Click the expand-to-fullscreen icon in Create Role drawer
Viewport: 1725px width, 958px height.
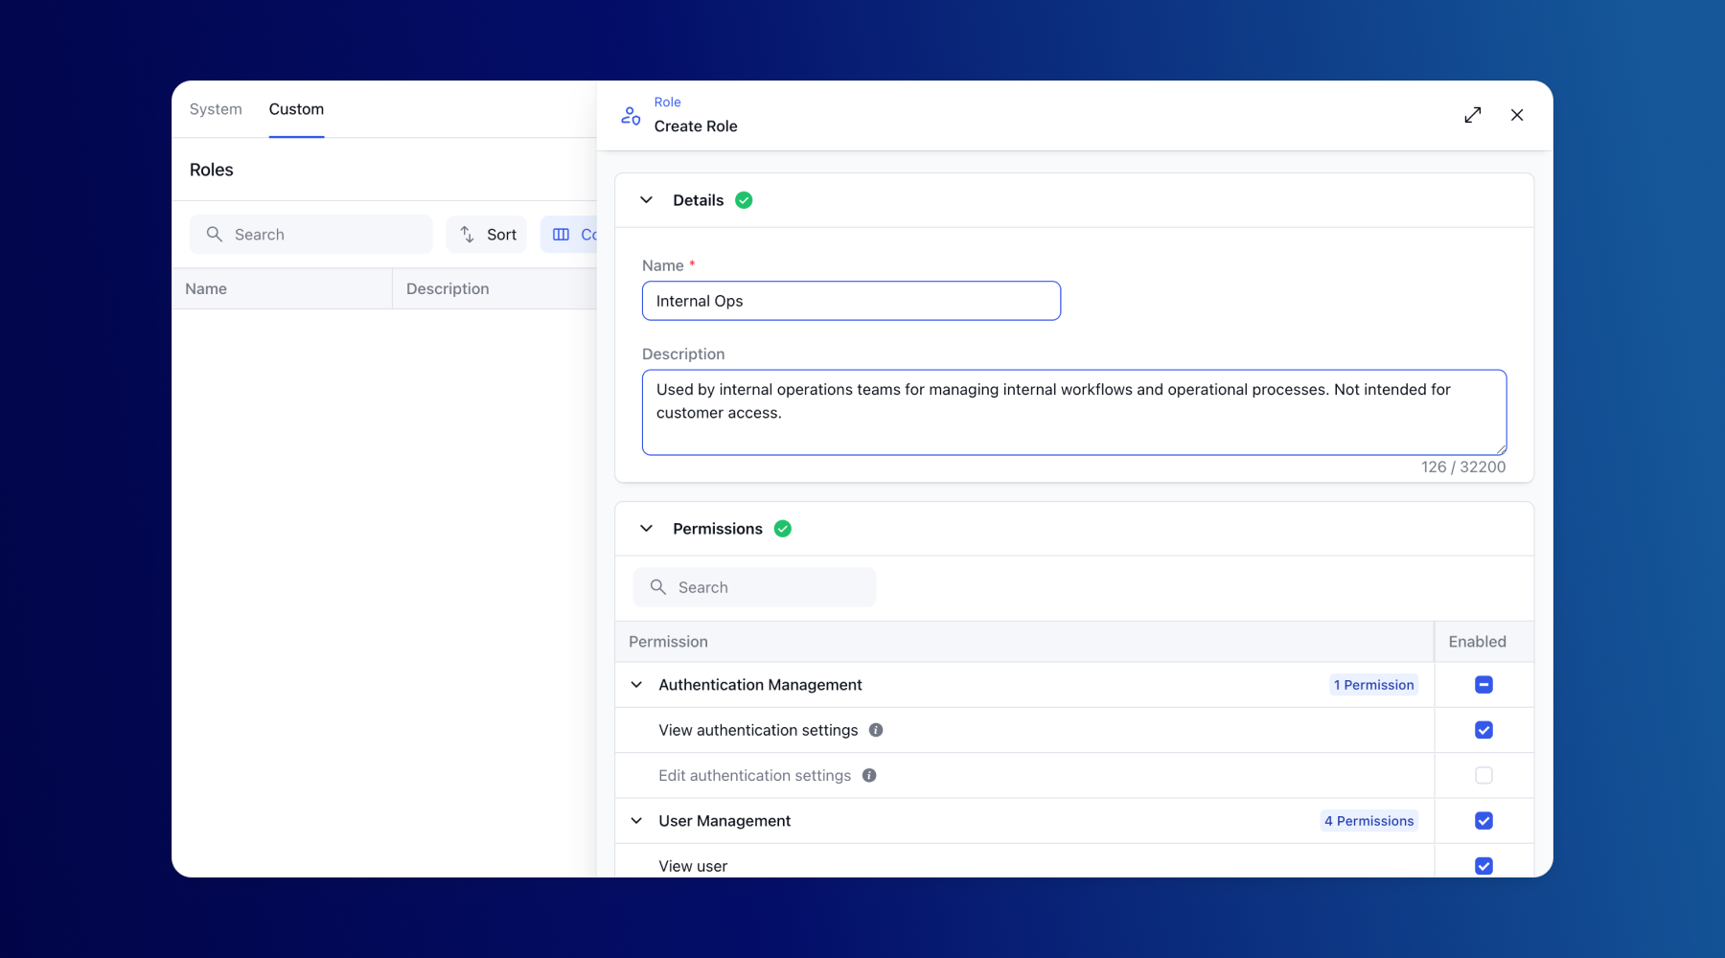(1473, 114)
